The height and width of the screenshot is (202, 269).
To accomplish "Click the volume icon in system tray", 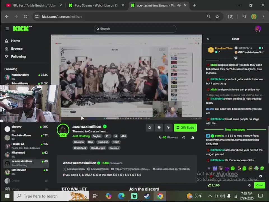I will 222,196.
